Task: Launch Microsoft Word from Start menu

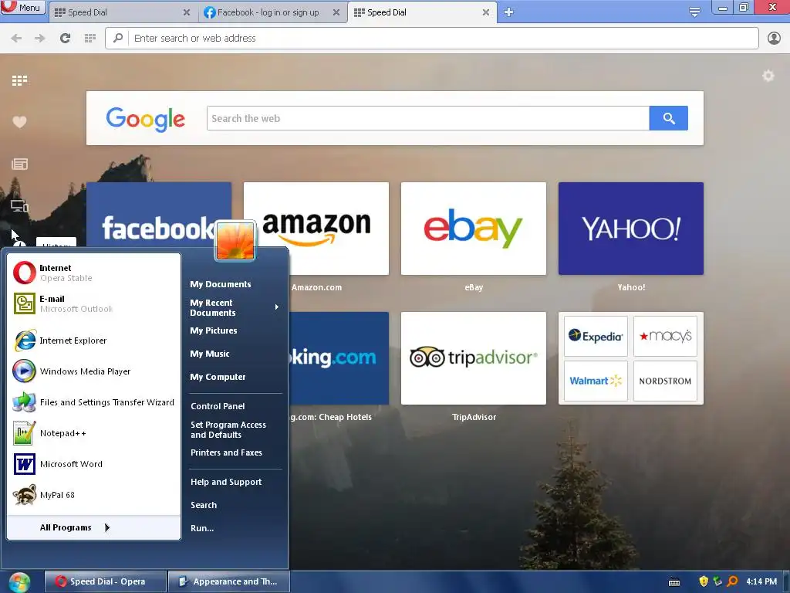Action: [94, 464]
